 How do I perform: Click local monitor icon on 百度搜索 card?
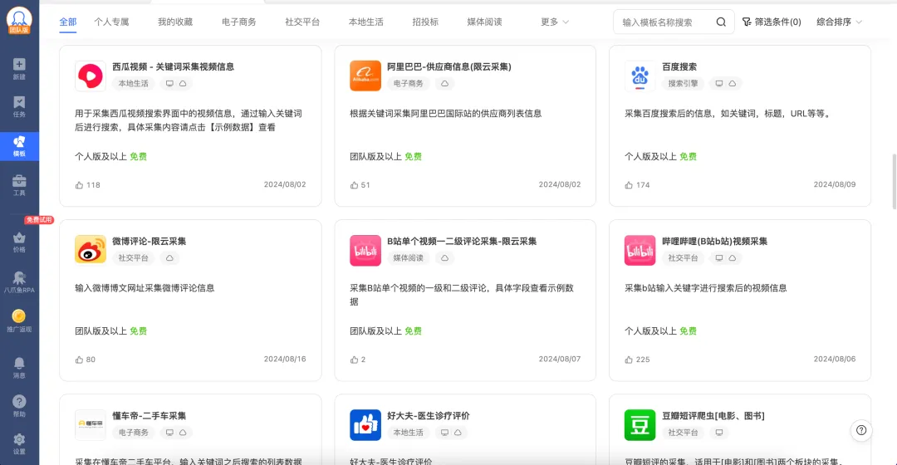click(719, 84)
